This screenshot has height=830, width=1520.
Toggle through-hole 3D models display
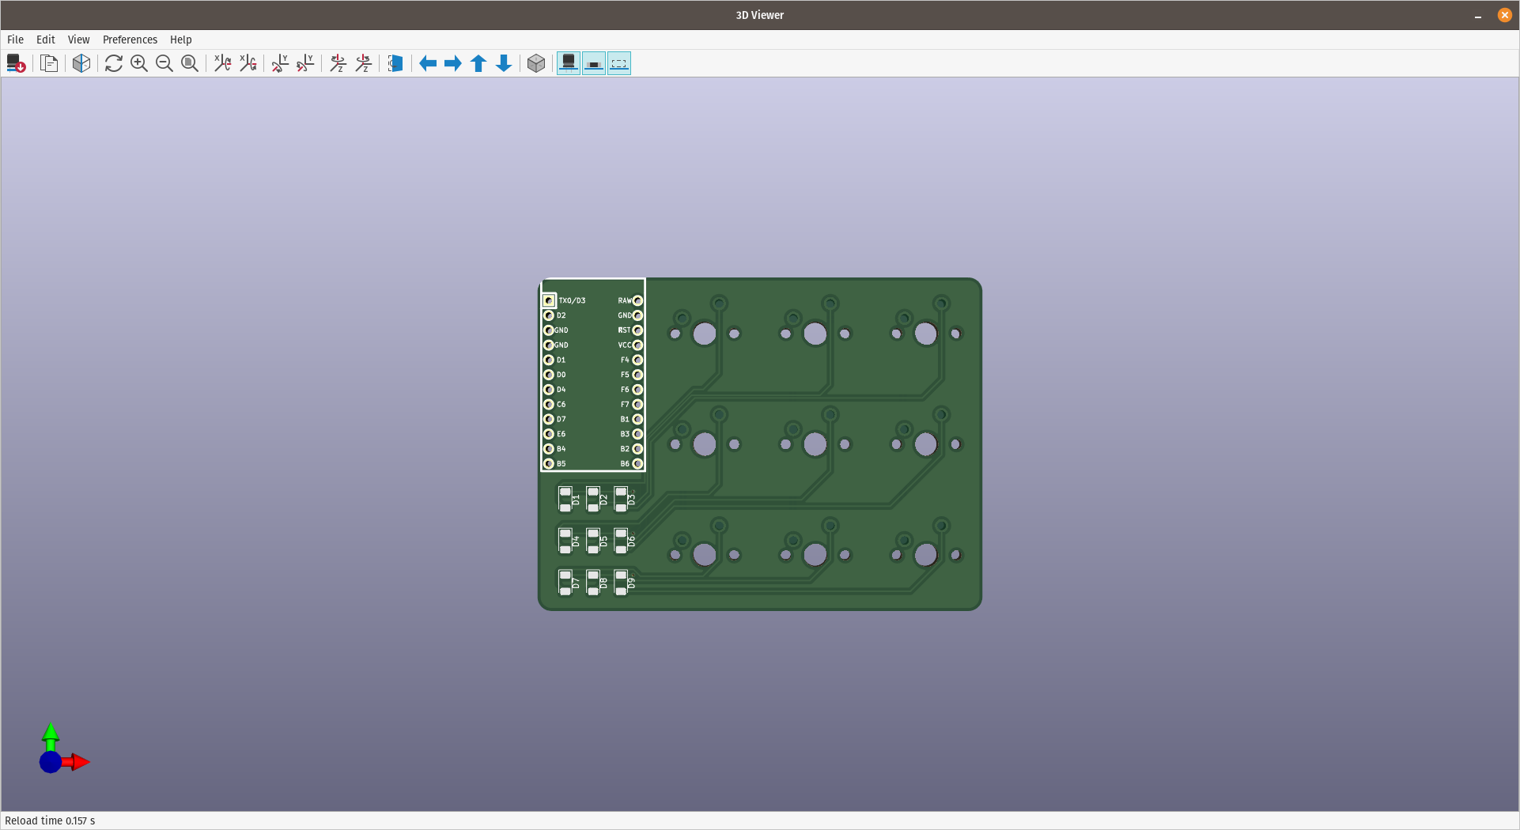pyautogui.click(x=569, y=63)
